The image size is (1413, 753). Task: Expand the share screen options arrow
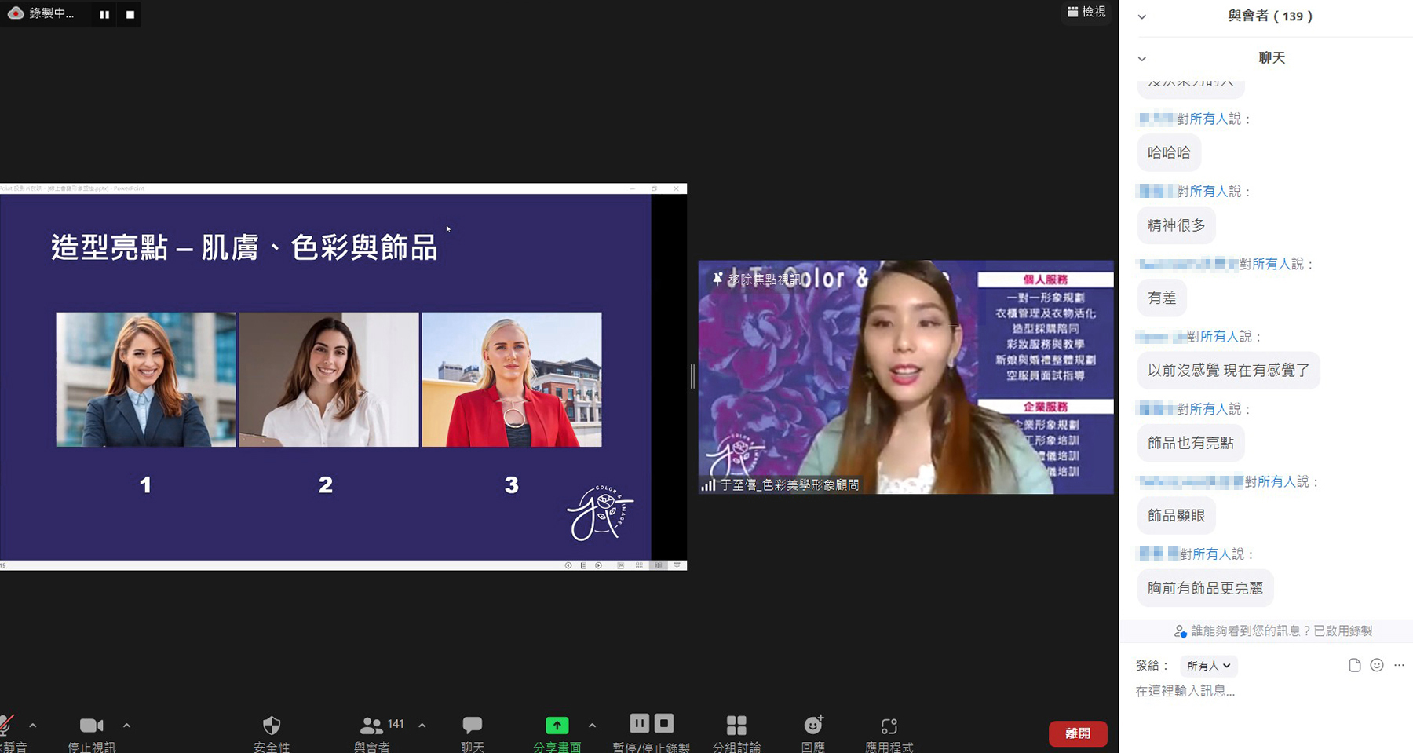pyautogui.click(x=592, y=726)
